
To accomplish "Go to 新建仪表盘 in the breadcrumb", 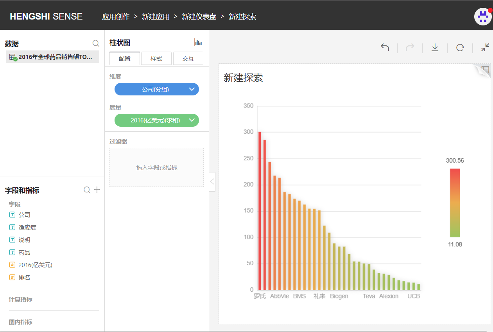I will 199,16.
